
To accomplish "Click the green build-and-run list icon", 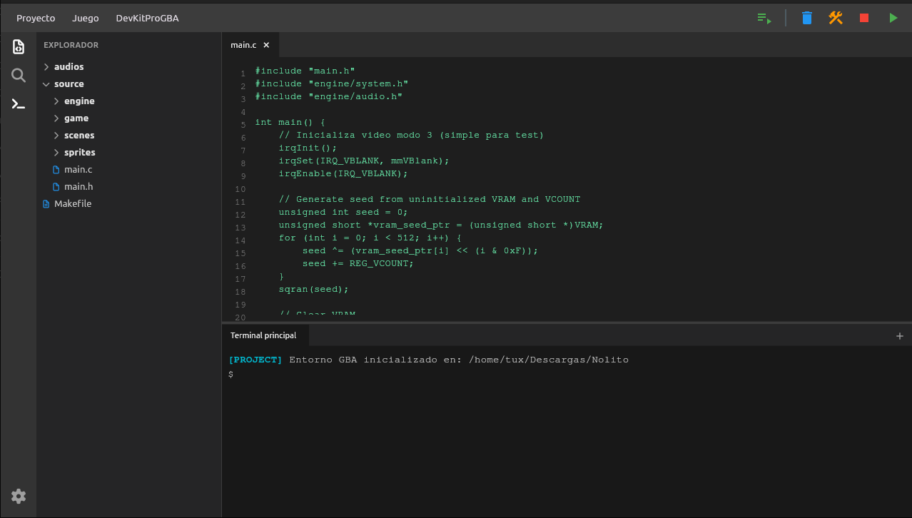I will pos(764,18).
